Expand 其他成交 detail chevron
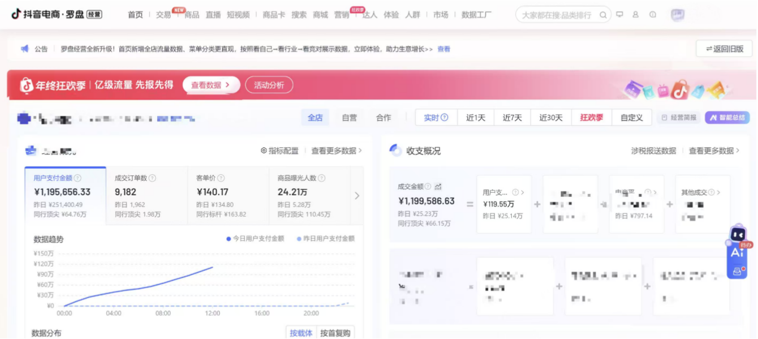Screen dimensions: 758x339 pos(718,193)
